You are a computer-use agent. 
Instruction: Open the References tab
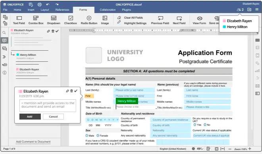62,10
